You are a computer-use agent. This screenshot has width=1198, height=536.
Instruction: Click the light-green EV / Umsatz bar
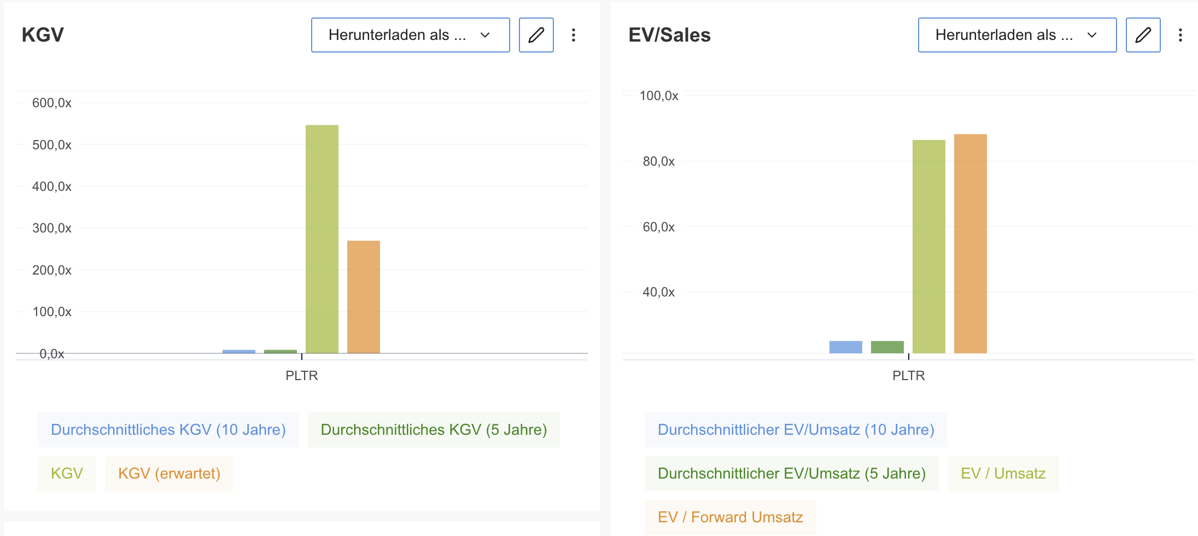click(x=929, y=247)
